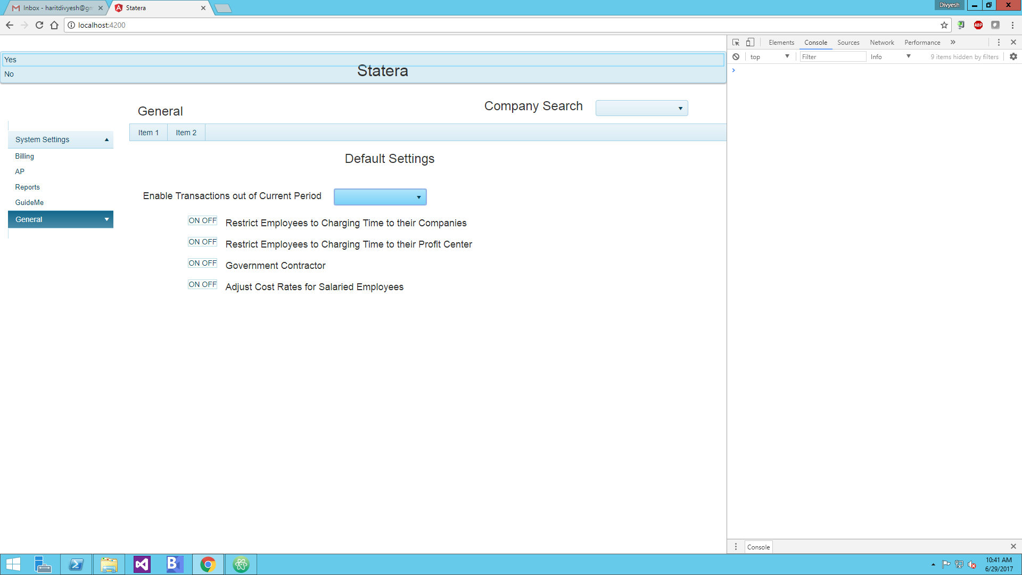Open Visual Studio from the taskbar
Image resolution: width=1022 pixels, height=575 pixels.
(x=142, y=564)
